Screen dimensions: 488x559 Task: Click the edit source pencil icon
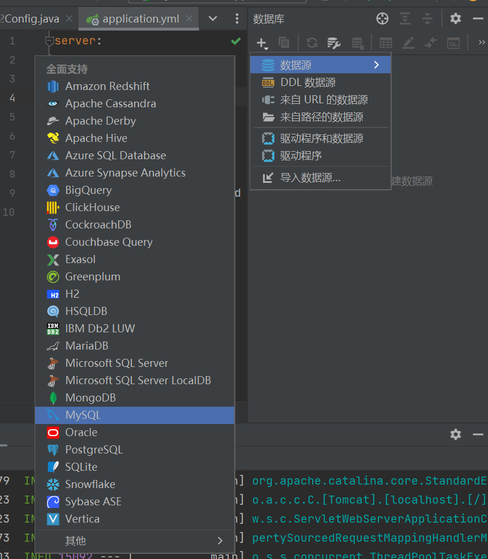click(408, 43)
